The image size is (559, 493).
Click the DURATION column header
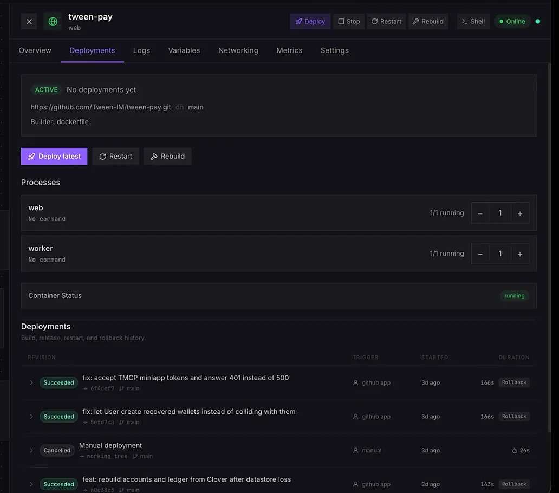tap(514, 358)
